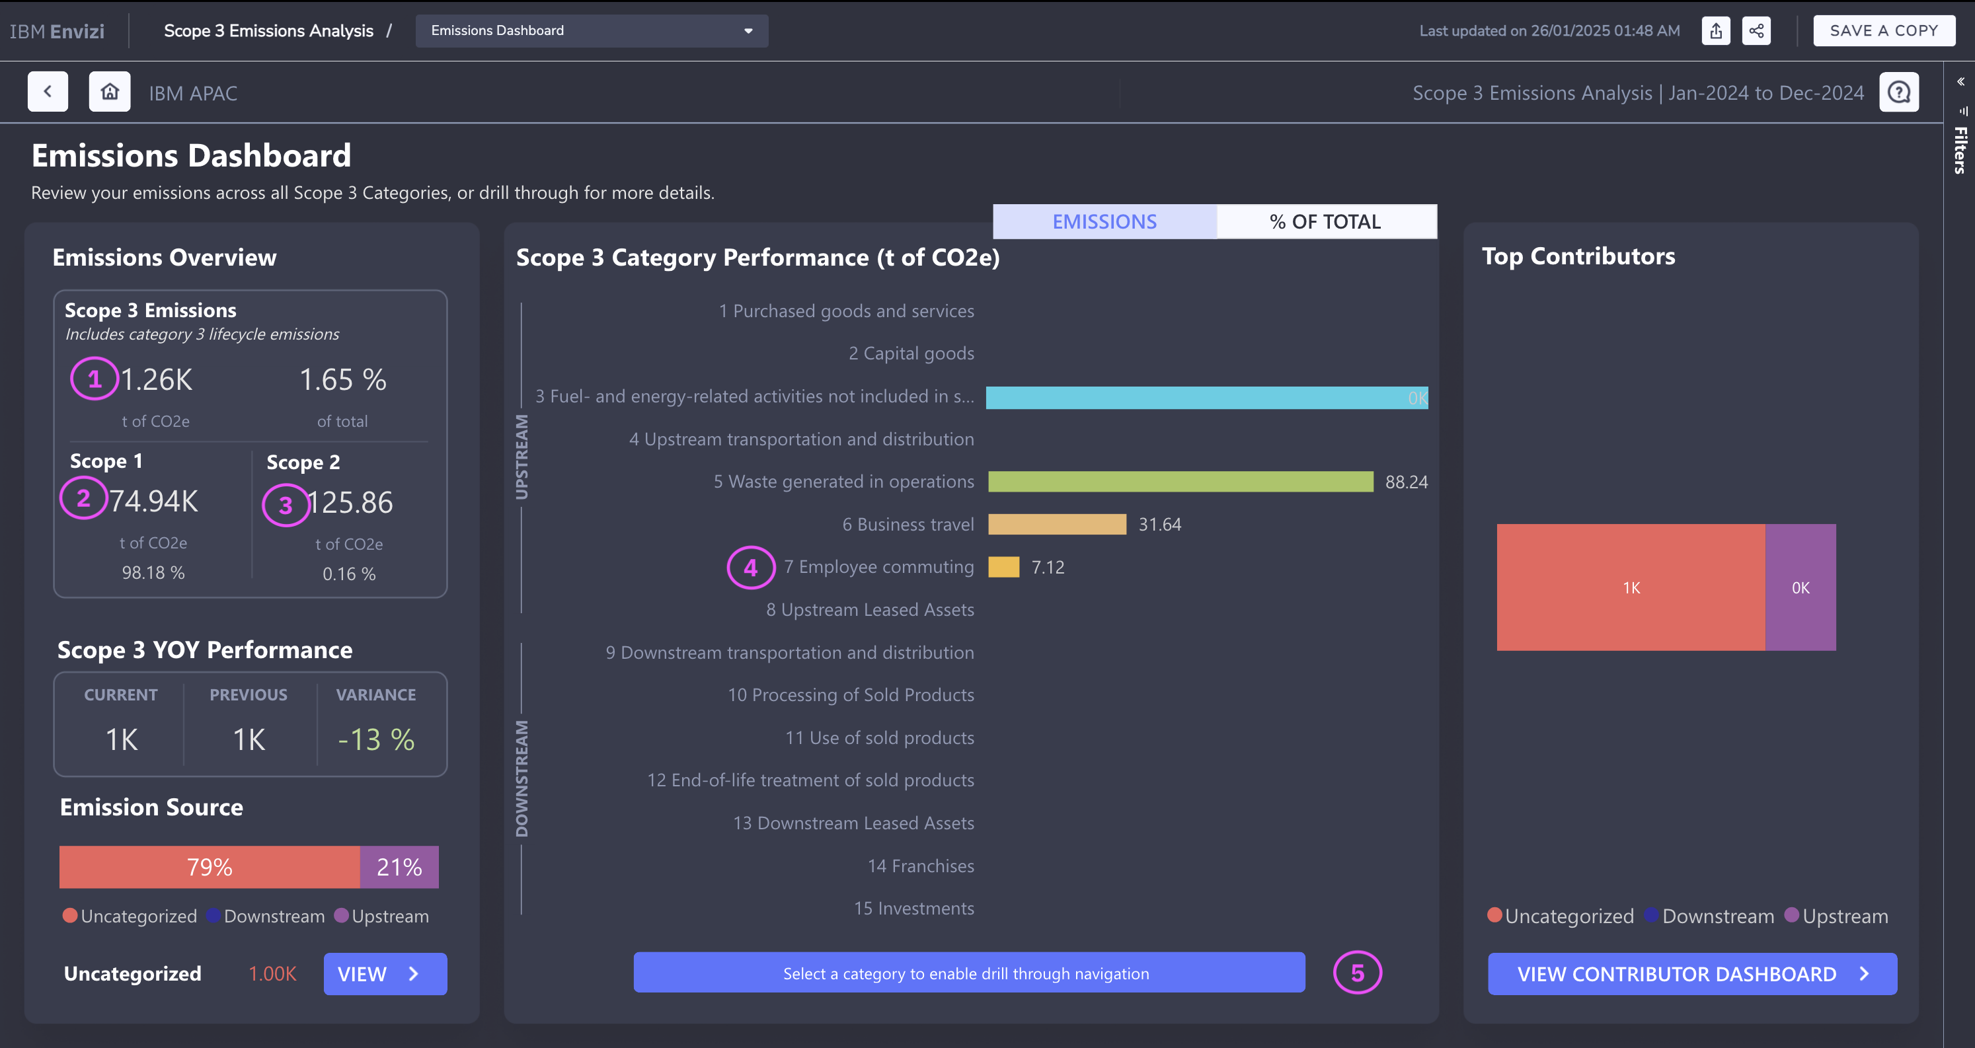The width and height of the screenshot is (1975, 1048).
Task: Switch chart to % OF TOTAL view
Action: (x=1325, y=221)
